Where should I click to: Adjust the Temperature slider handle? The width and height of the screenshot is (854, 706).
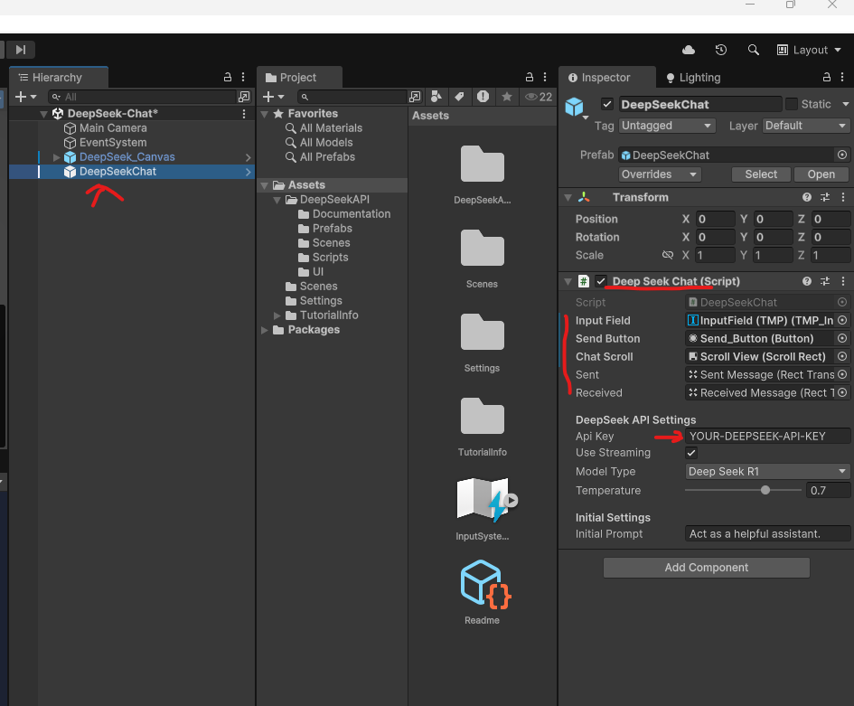pyautogui.click(x=765, y=490)
